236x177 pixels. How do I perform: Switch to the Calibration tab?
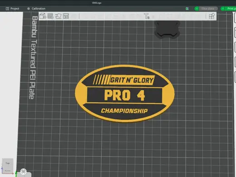tap(36, 9)
